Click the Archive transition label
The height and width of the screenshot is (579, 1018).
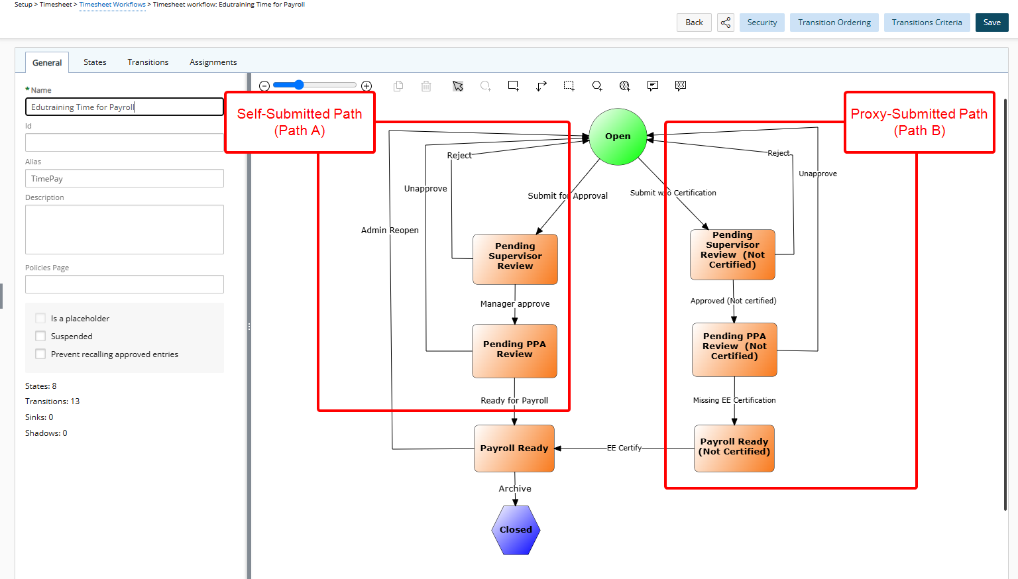coord(515,488)
